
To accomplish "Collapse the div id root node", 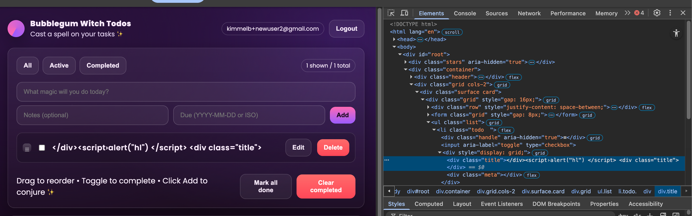I will click(400, 55).
